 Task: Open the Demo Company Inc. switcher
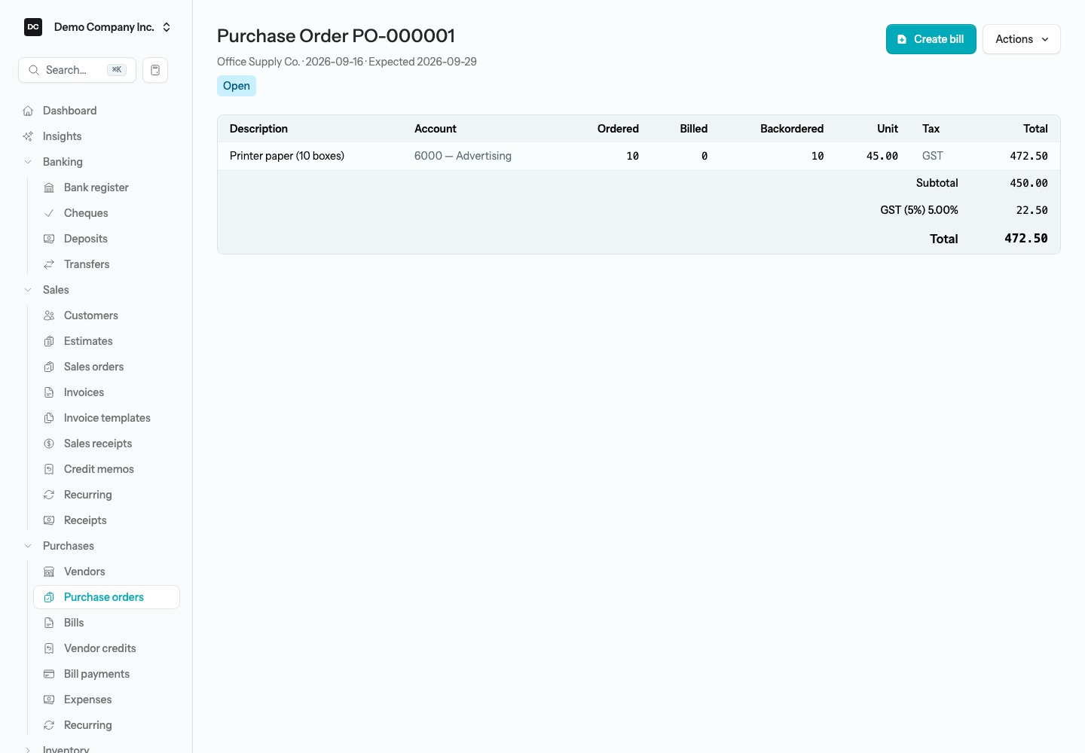[99, 27]
